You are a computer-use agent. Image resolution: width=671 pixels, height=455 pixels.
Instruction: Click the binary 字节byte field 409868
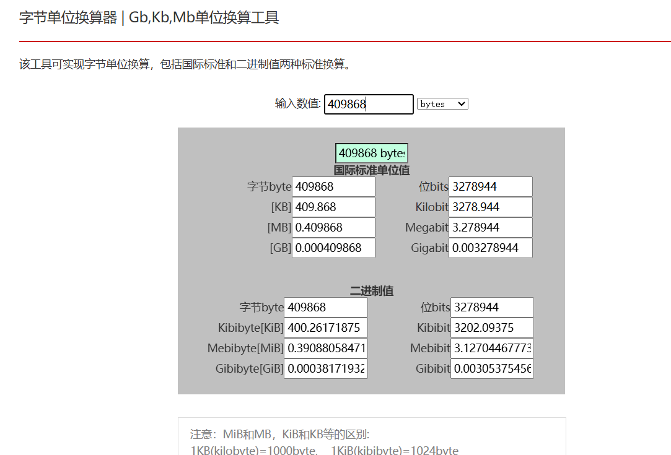pyautogui.click(x=326, y=308)
